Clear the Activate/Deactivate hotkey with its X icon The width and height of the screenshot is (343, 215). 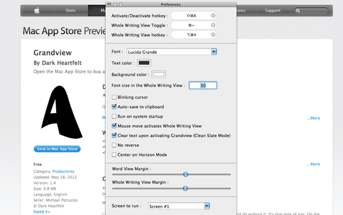coord(213,16)
